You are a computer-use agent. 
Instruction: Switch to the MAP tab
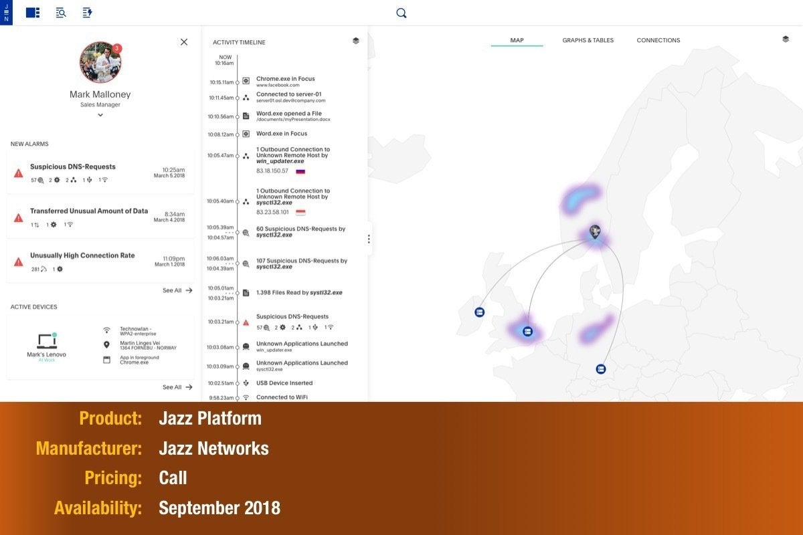[x=517, y=40]
